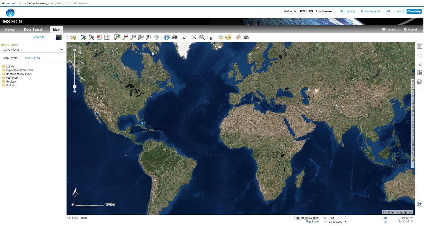The width and height of the screenshot is (424, 226).
Task: Click the Print map icon
Action: 246,37
